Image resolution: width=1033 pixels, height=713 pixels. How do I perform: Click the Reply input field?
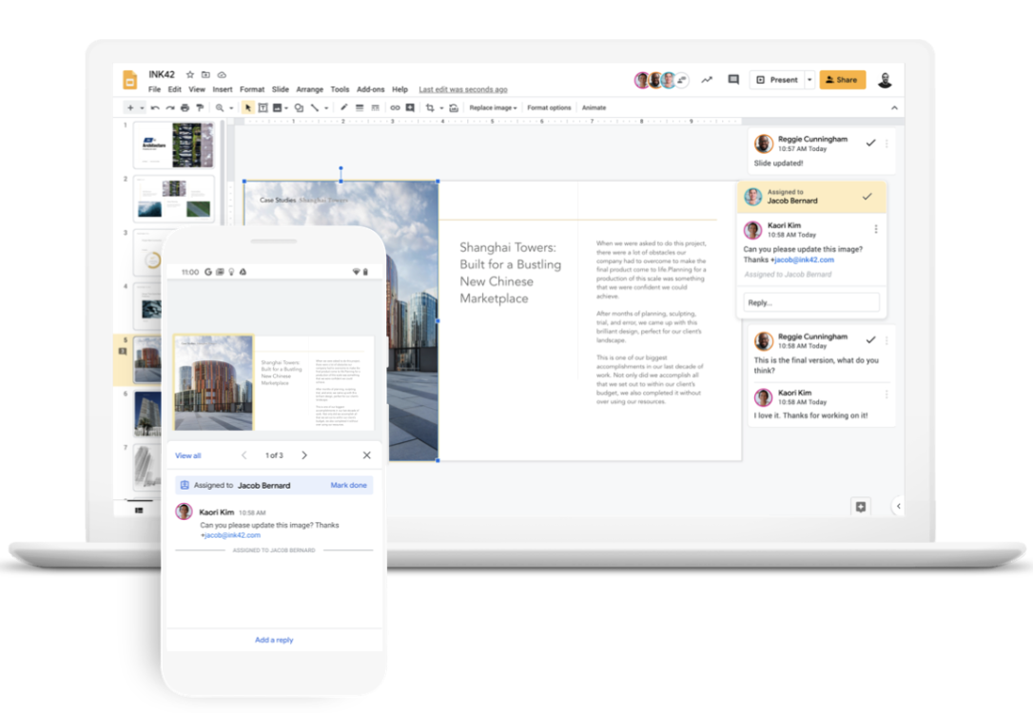pyautogui.click(x=811, y=302)
